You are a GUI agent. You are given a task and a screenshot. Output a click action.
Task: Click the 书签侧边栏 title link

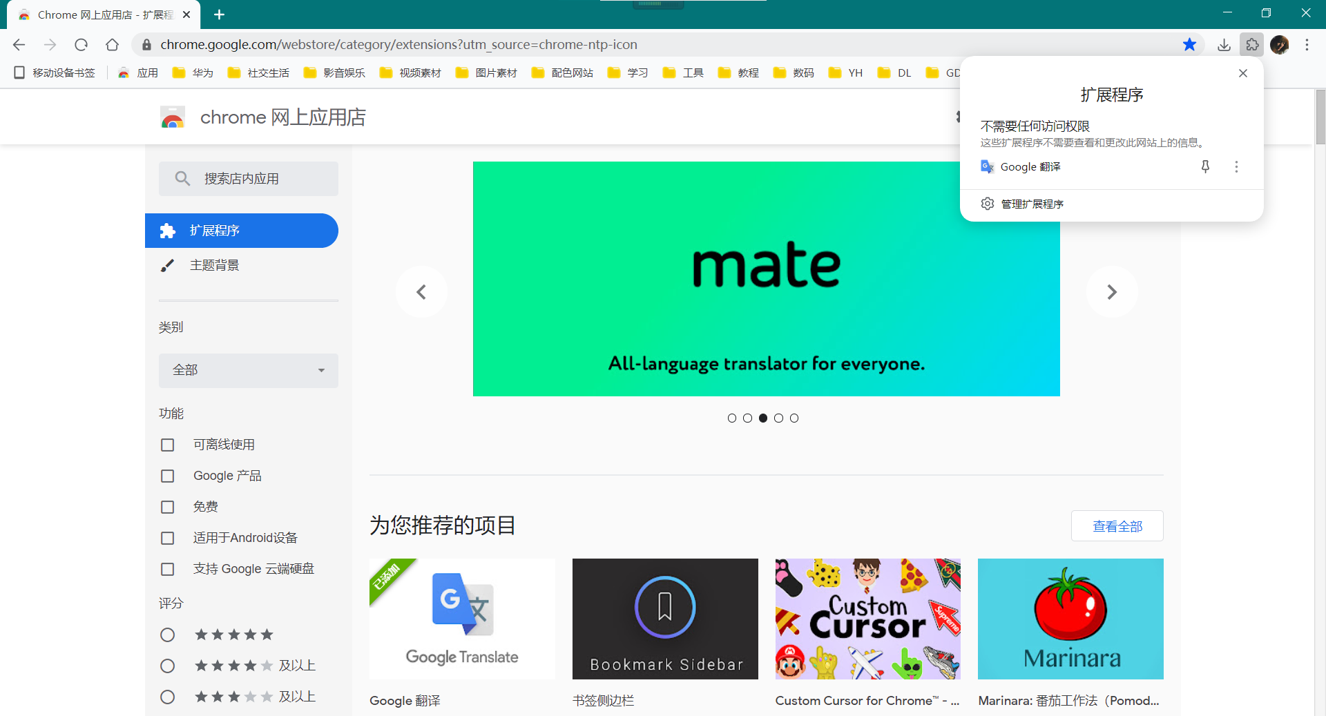603,701
